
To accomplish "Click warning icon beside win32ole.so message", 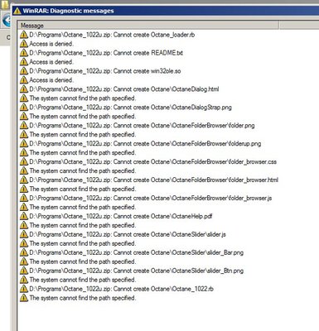I will point(24,71).
